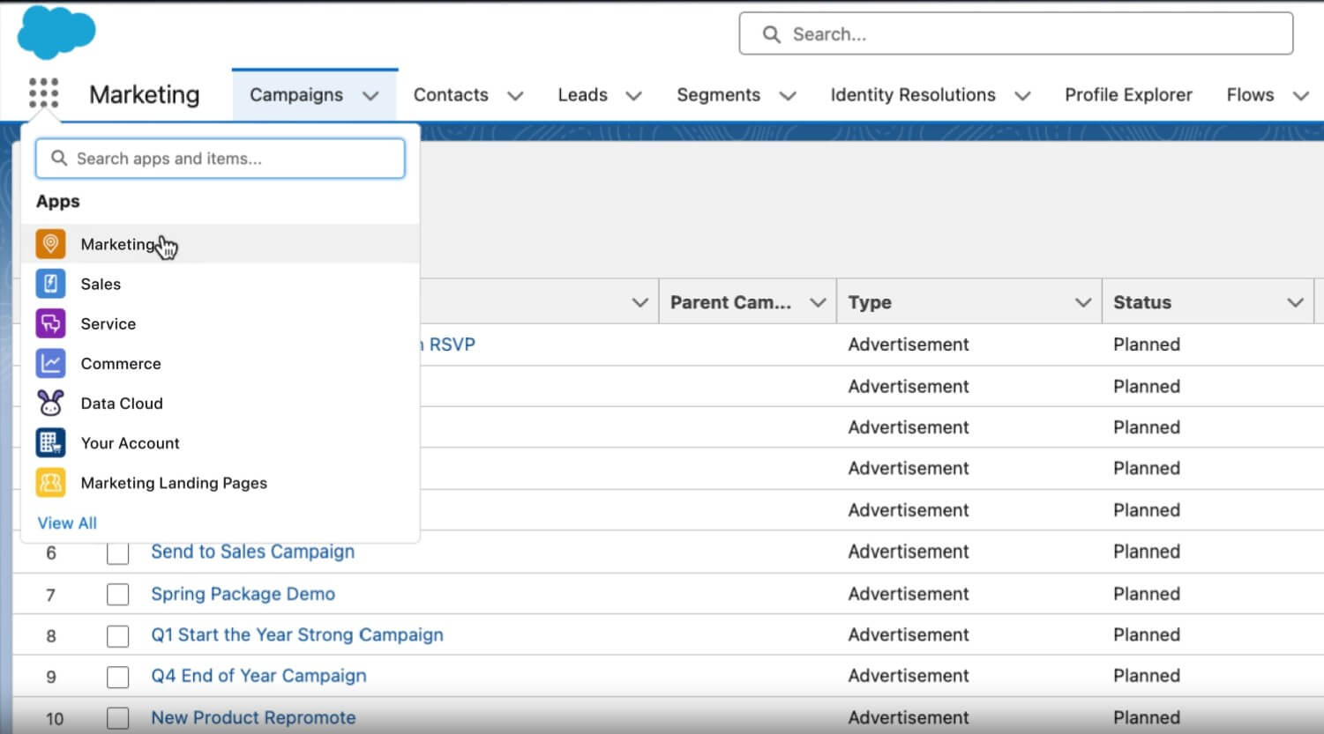The image size is (1324, 734).
Task: Click View All apps link
Action: click(67, 523)
